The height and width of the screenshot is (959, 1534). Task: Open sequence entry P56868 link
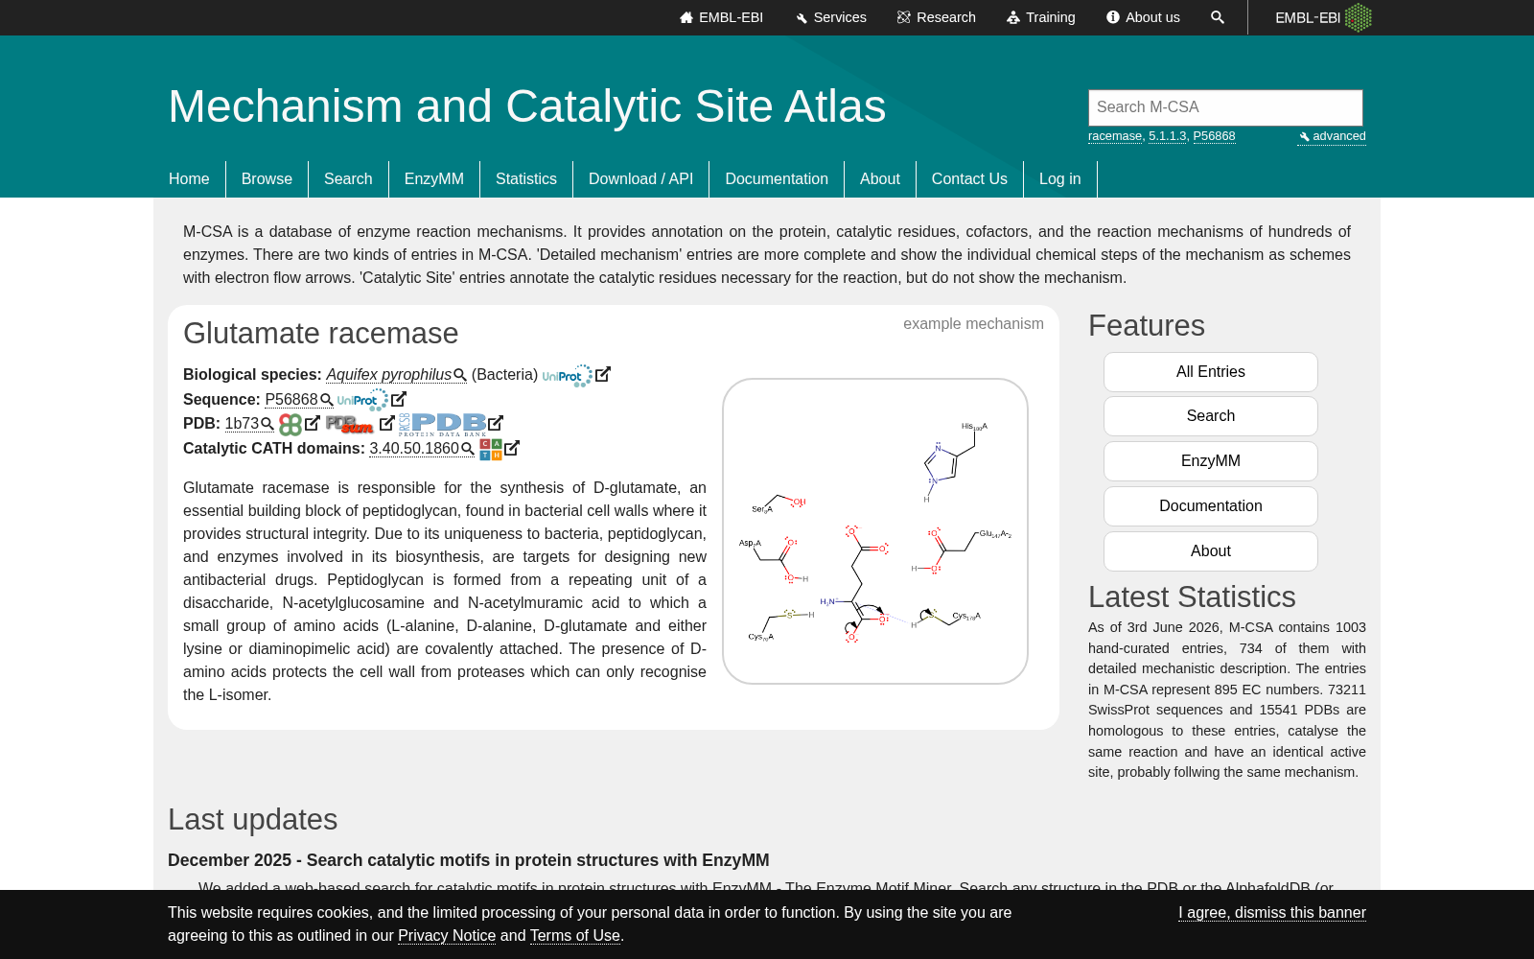[299, 400]
